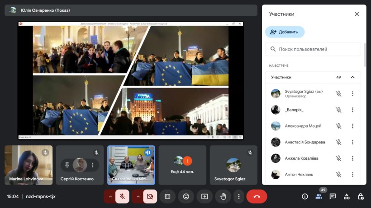This screenshot has width=371, height=208.
Task: Click the Поиск пользователей search field
Action: (313, 49)
